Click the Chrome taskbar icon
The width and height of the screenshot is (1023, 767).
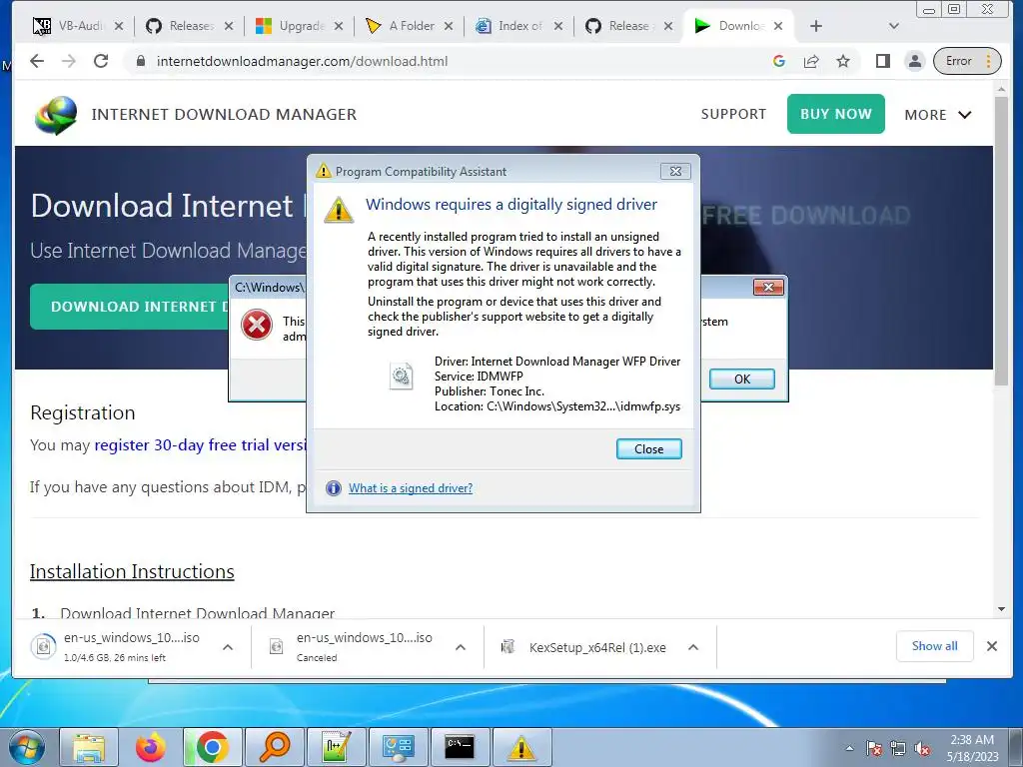pyautogui.click(x=212, y=747)
